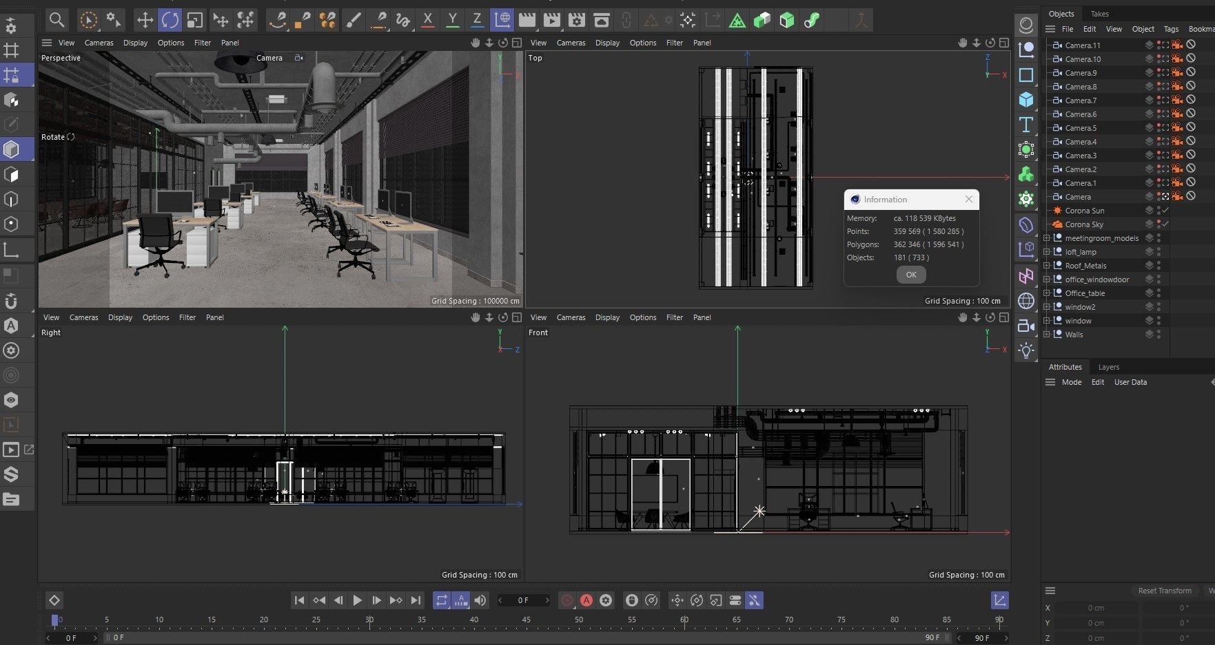
Task: Click OK in Information dialog
Action: 911,275
